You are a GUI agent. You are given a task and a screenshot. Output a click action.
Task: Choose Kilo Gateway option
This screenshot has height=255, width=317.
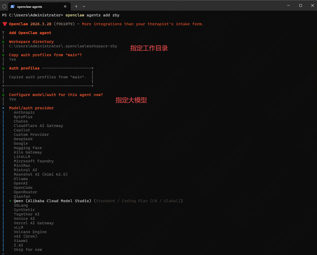click(x=28, y=152)
